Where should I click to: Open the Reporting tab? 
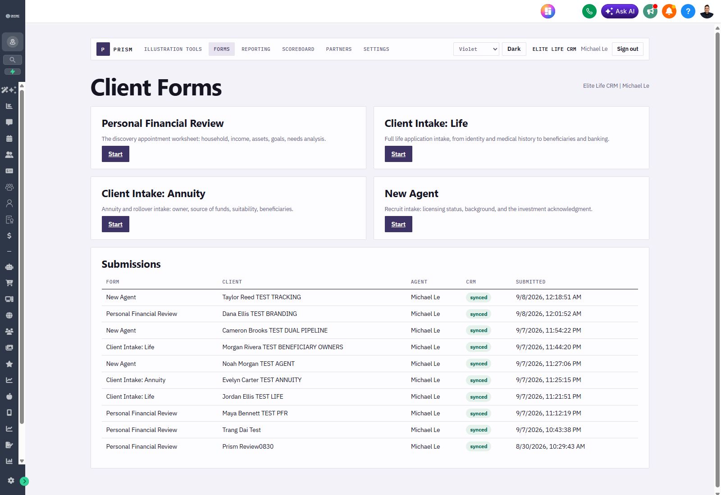tap(256, 49)
